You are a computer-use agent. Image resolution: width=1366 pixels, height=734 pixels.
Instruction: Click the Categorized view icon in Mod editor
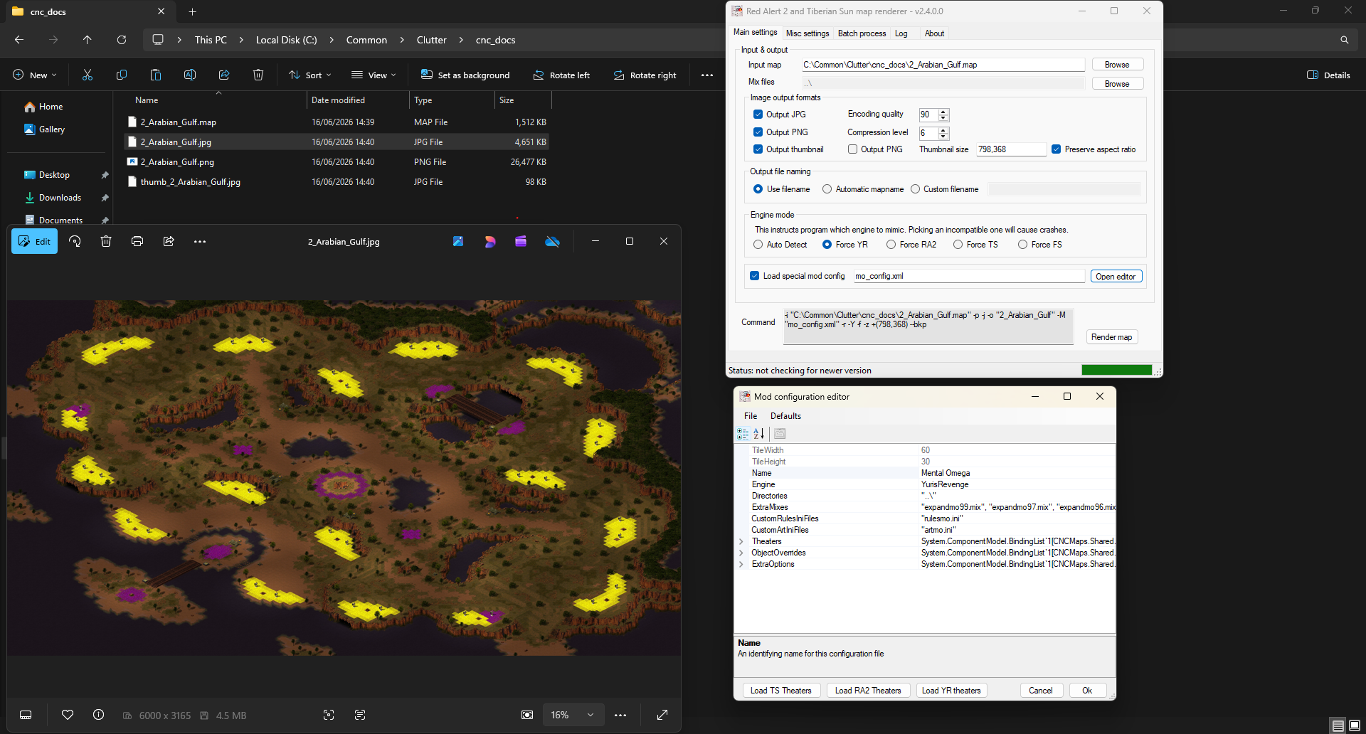click(743, 433)
